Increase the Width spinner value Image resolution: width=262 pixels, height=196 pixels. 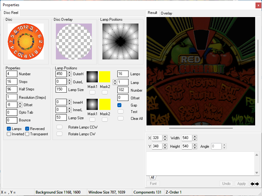pyautogui.click(x=195, y=137)
